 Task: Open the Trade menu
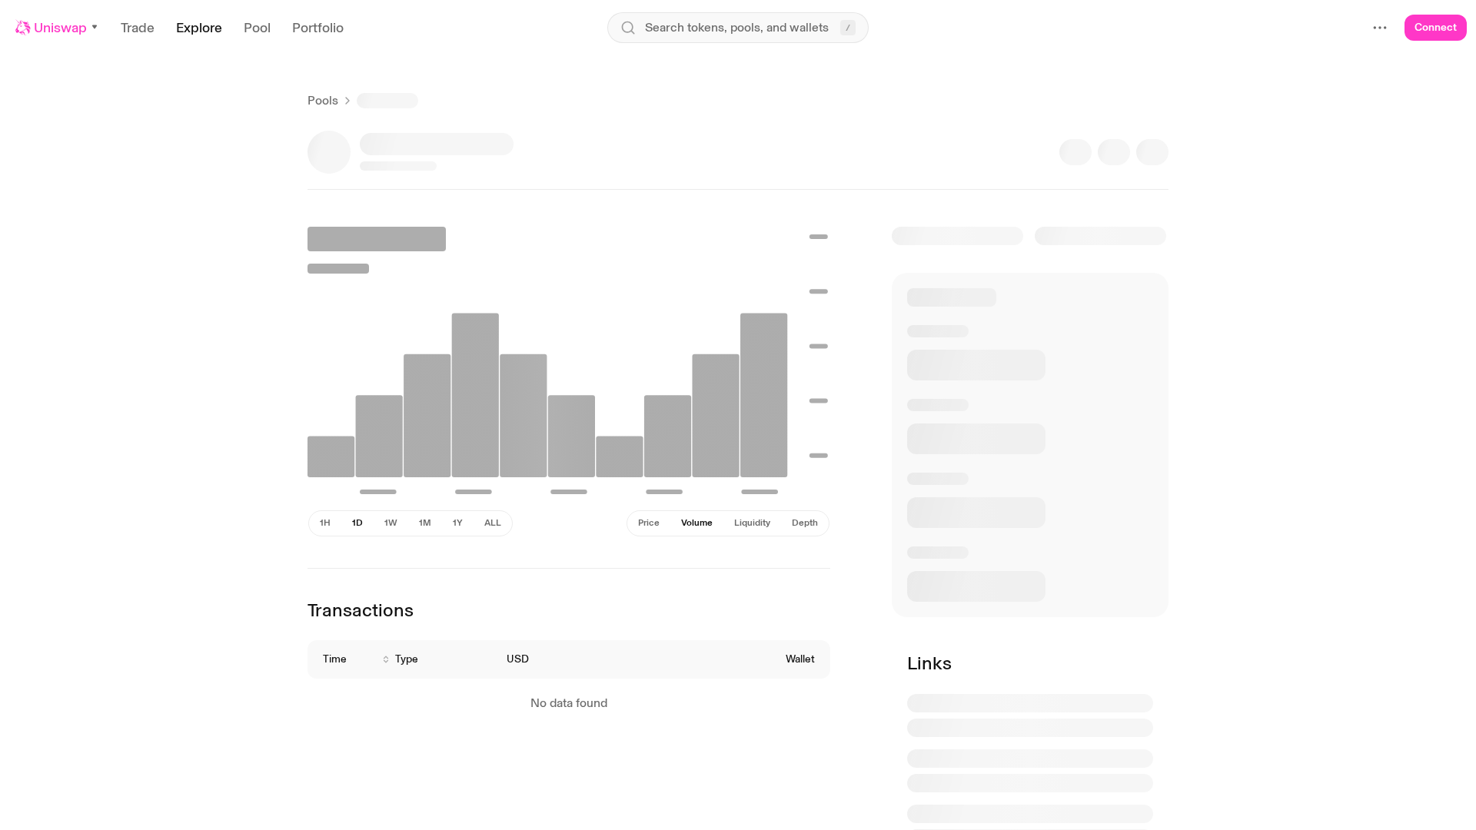tap(138, 28)
